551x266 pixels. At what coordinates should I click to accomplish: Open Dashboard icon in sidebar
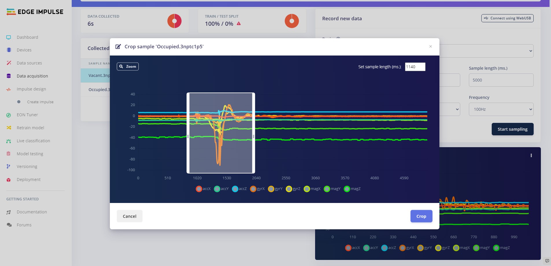[9, 37]
